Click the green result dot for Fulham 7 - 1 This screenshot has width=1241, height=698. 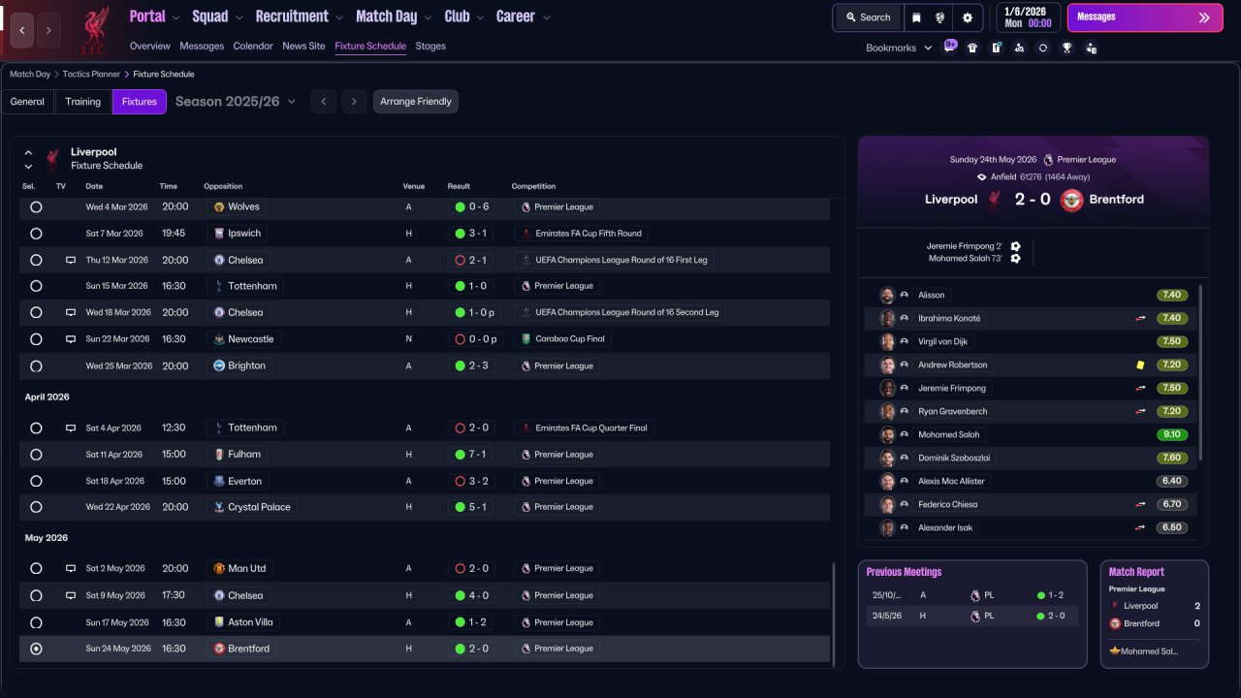pyautogui.click(x=460, y=454)
